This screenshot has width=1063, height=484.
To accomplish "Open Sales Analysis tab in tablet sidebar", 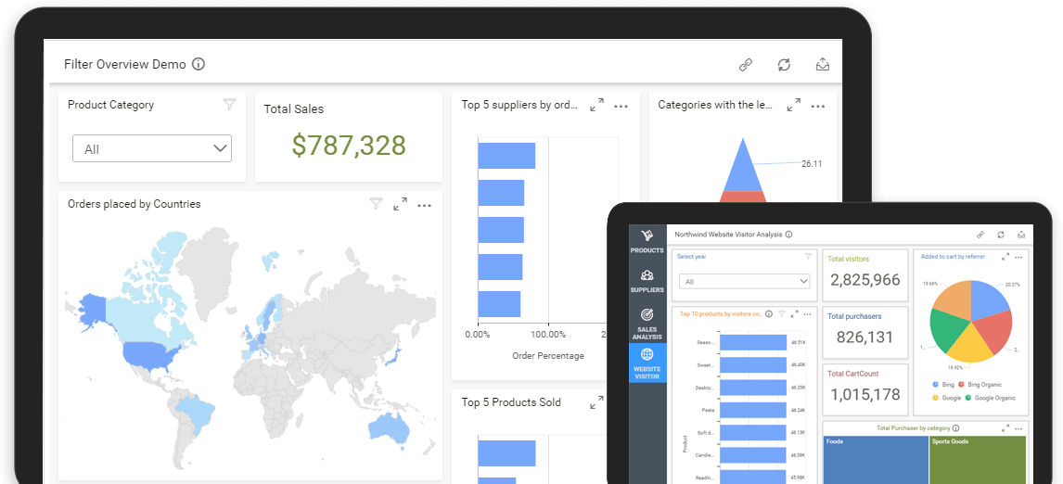I will tap(647, 324).
